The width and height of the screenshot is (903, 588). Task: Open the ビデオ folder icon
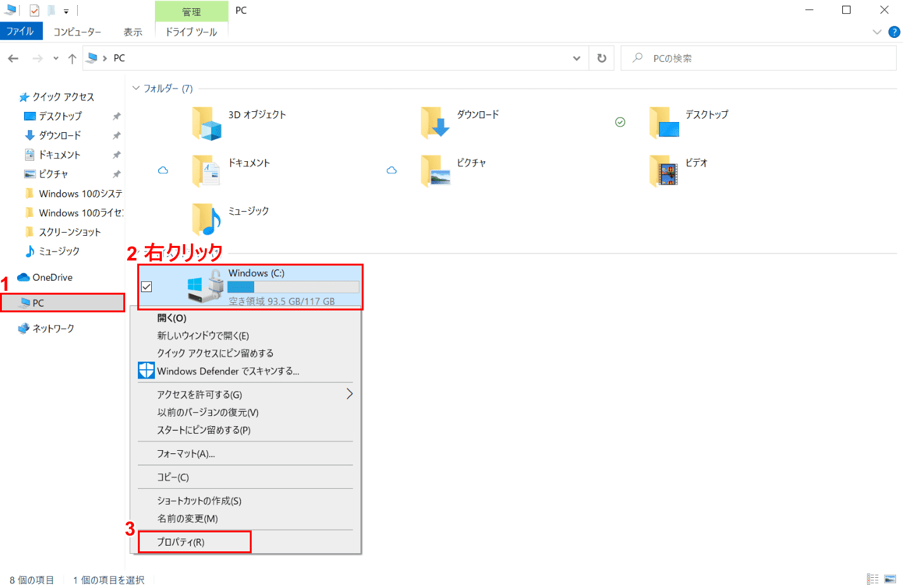[664, 171]
